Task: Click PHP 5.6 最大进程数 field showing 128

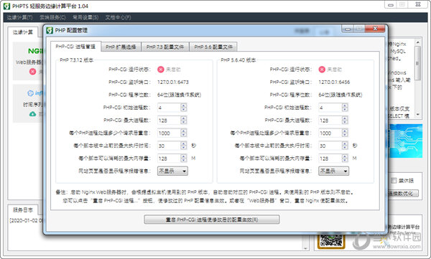Action: click(330, 120)
